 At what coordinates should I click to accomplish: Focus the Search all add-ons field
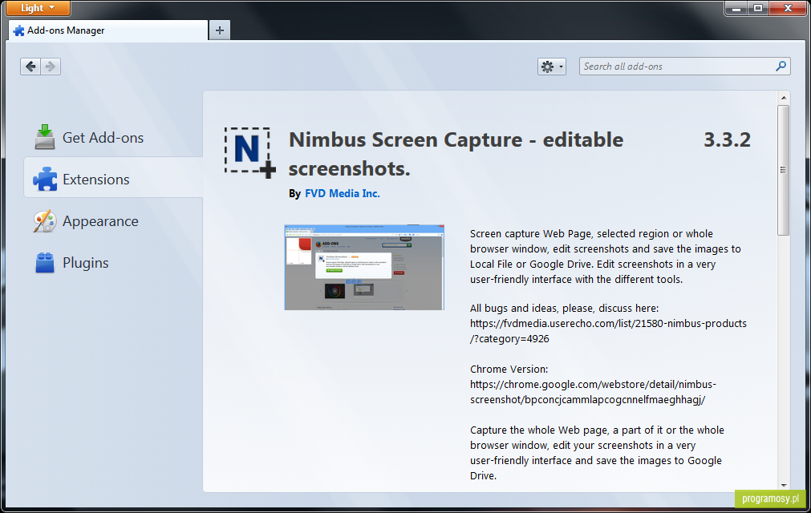pos(685,66)
